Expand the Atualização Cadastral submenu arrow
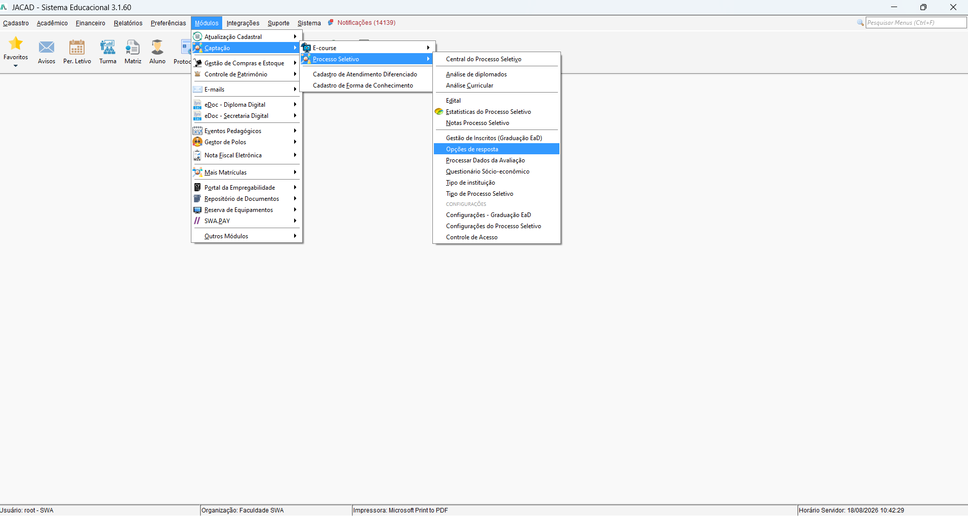The width and height of the screenshot is (968, 516). [295, 36]
